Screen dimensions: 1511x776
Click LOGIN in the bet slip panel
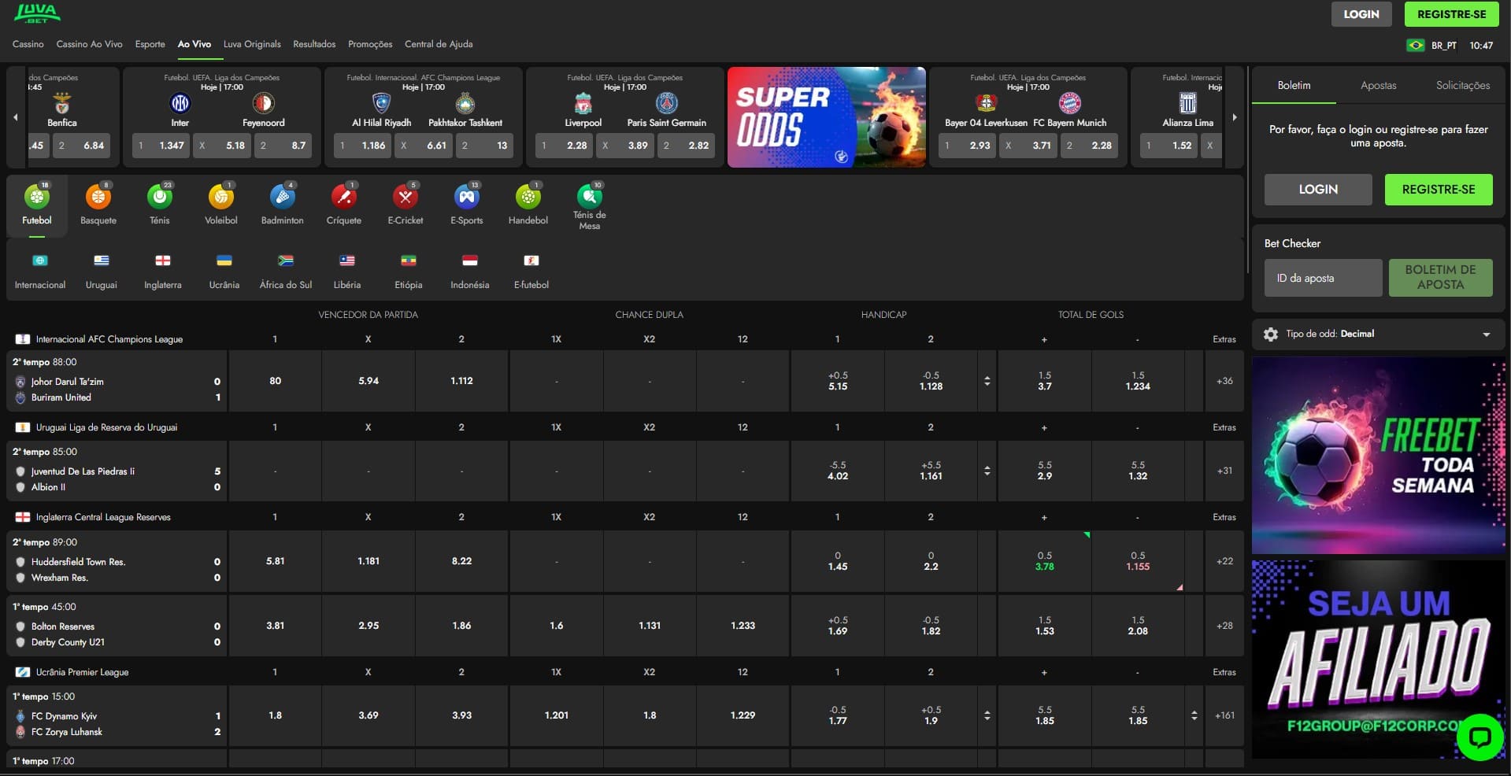pyautogui.click(x=1318, y=190)
